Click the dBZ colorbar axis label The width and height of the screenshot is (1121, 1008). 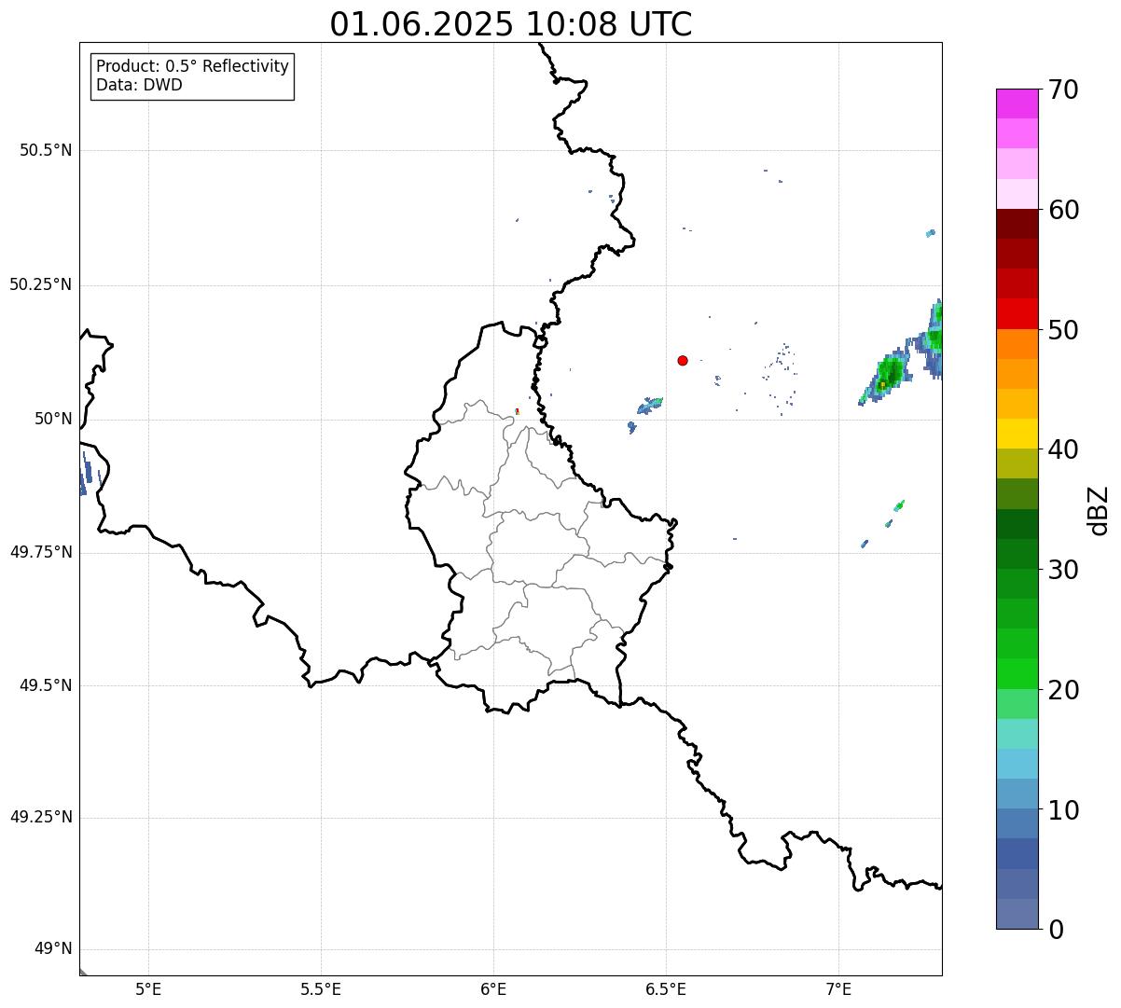[1099, 510]
